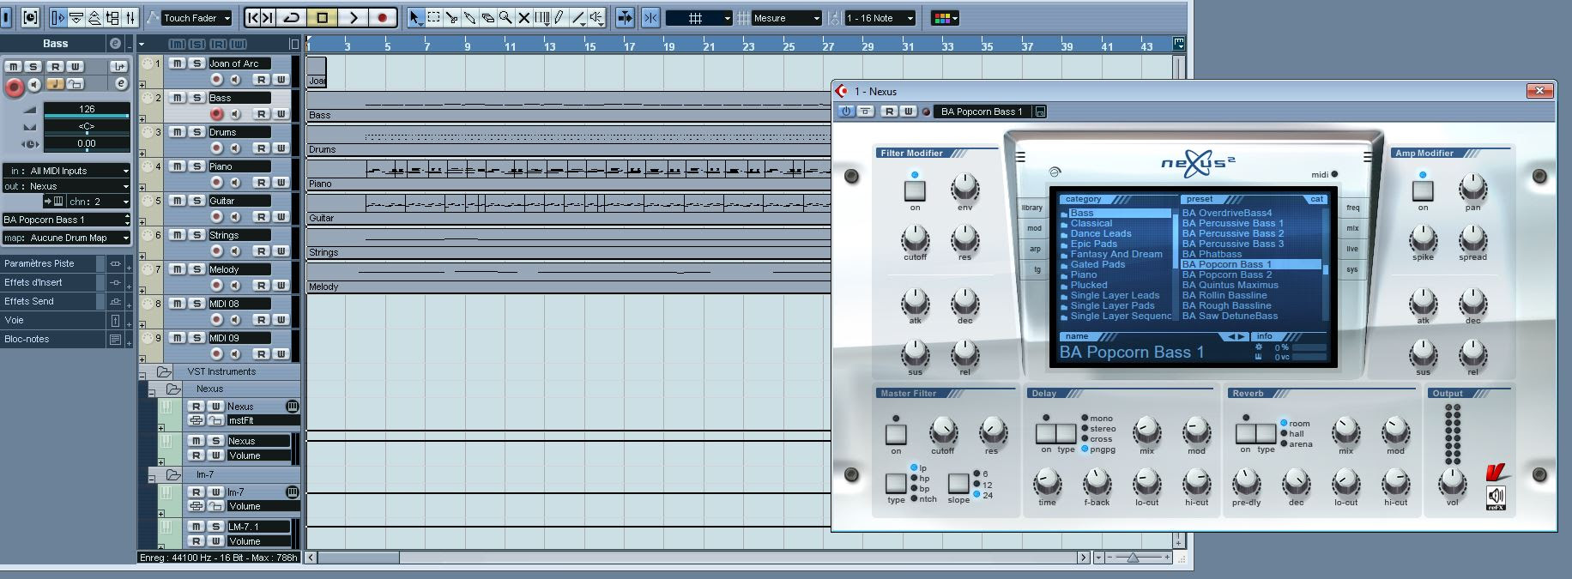
Task: Click the Joan of Arc part in the timeline
Action: pyautogui.click(x=317, y=72)
